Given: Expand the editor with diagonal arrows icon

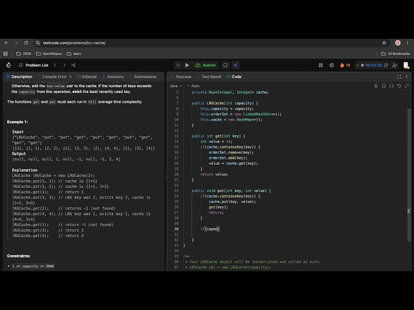Looking at the screenshot, I should pyautogui.click(x=407, y=86).
